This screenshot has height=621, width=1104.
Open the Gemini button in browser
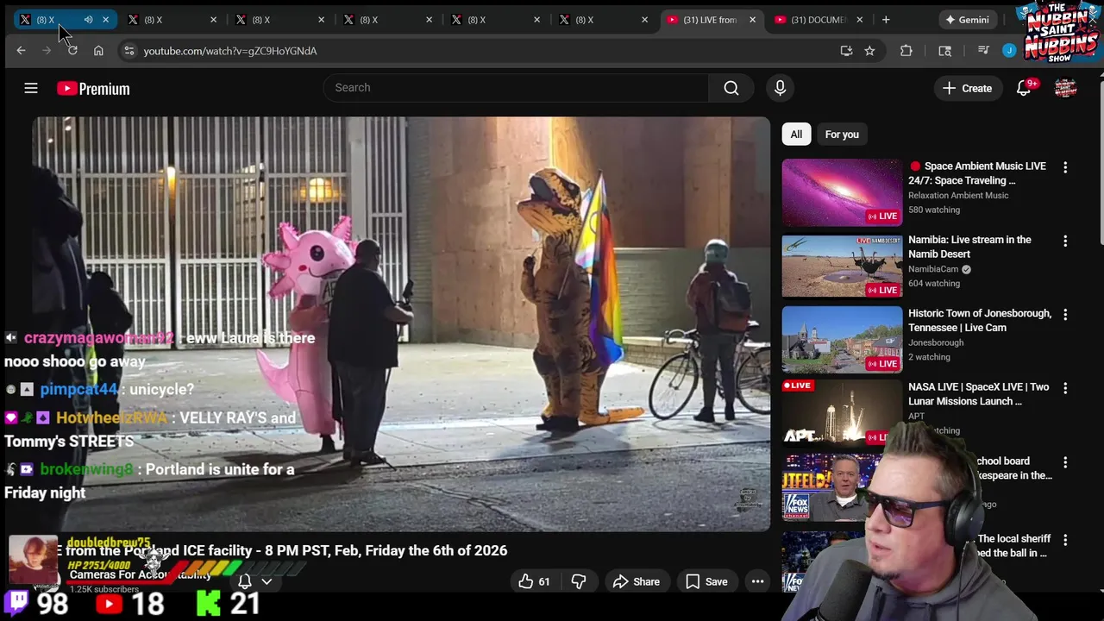(966, 19)
